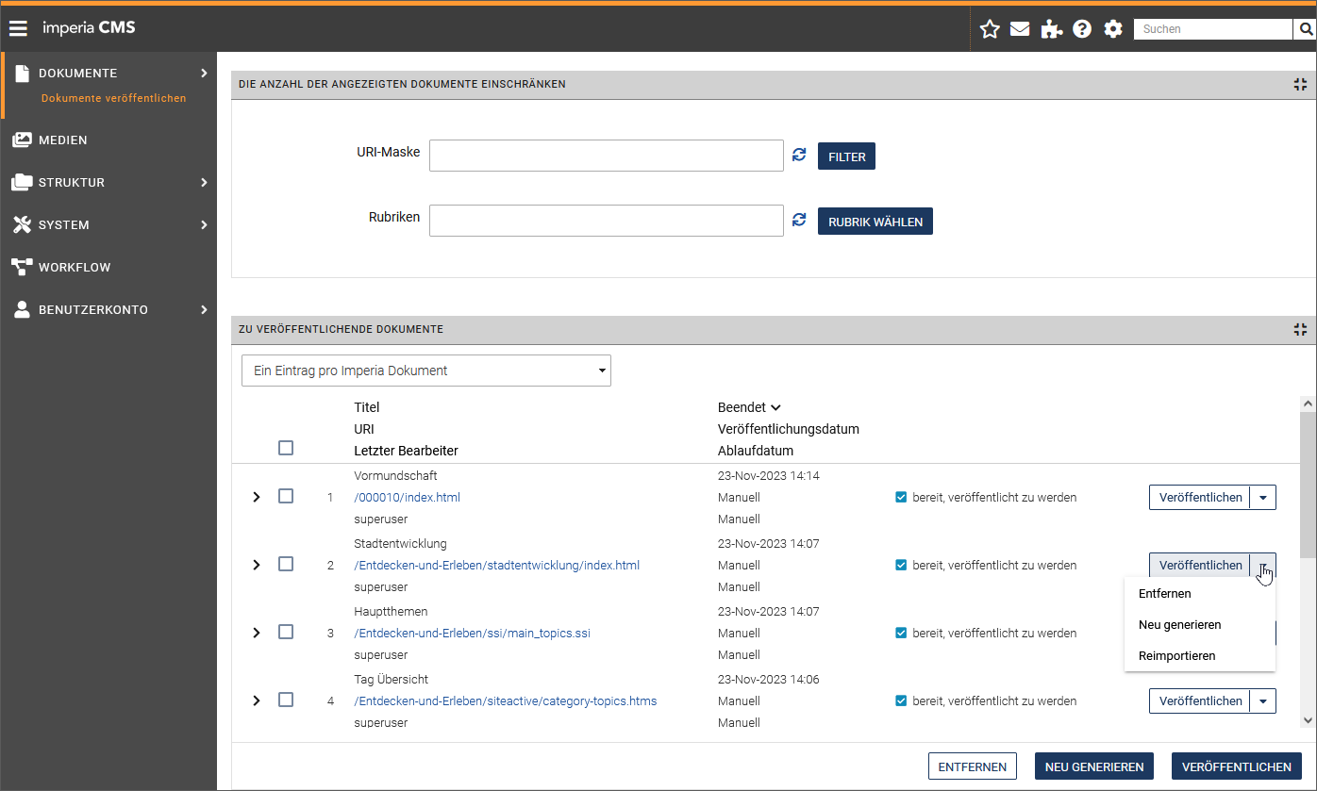Uncheck 'bereit' checkbox for Tag Übersicht
Viewport: 1317px width, 791px height.
pyautogui.click(x=901, y=700)
